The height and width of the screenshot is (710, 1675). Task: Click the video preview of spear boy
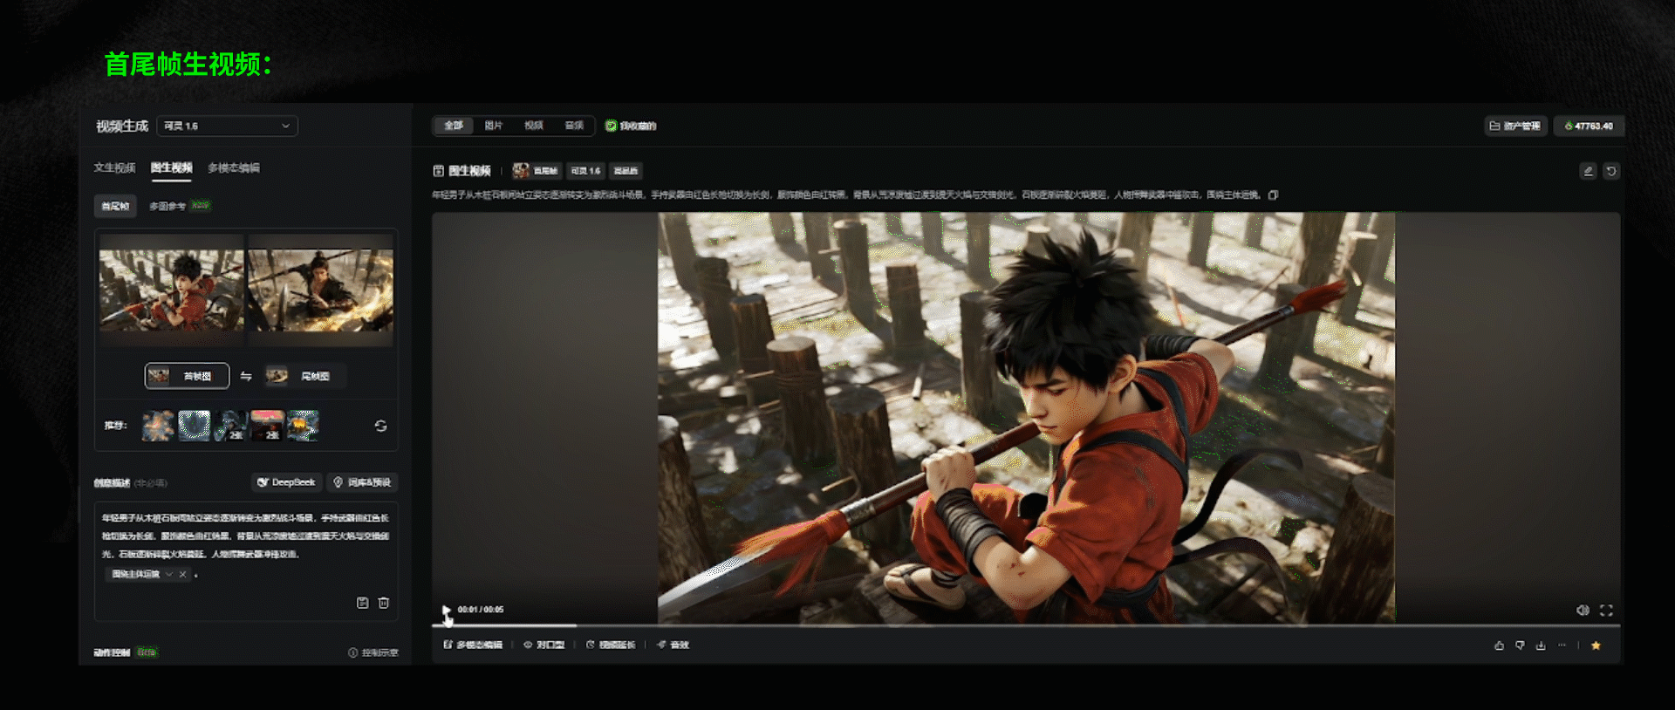point(1026,418)
